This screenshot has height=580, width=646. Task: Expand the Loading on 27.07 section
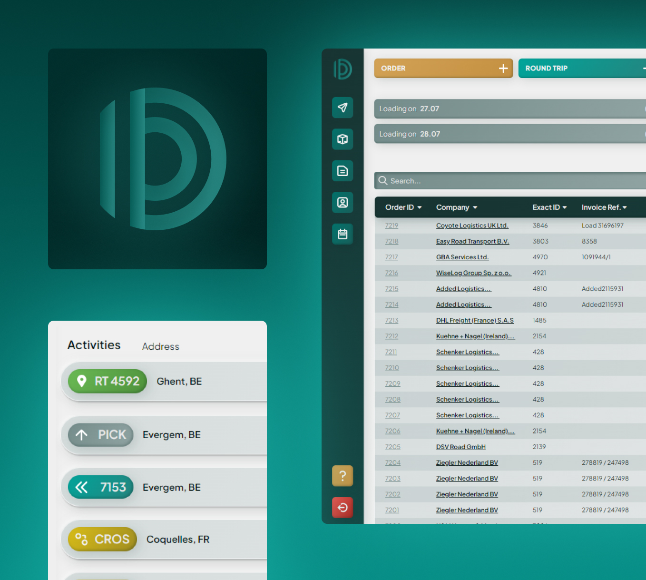click(x=509, y=109)
